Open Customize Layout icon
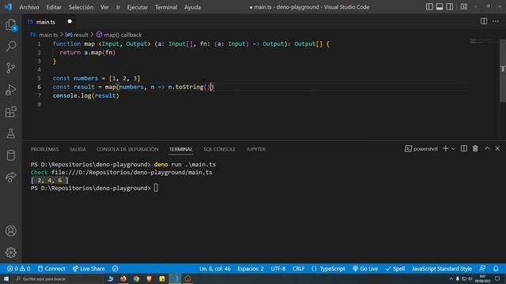This screenshot has width=506, height=284. pyautogui.click(x=464, y=7)
